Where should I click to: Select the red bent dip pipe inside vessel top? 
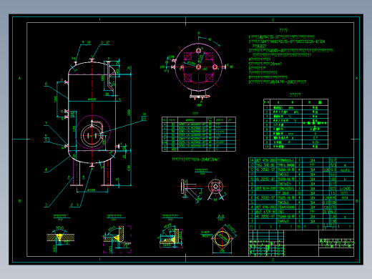[x=110, y=76]
